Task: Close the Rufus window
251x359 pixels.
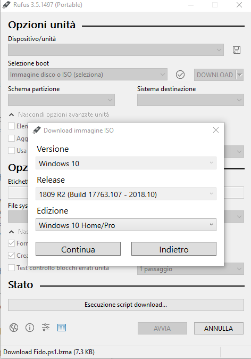Action: click(239, 5)
